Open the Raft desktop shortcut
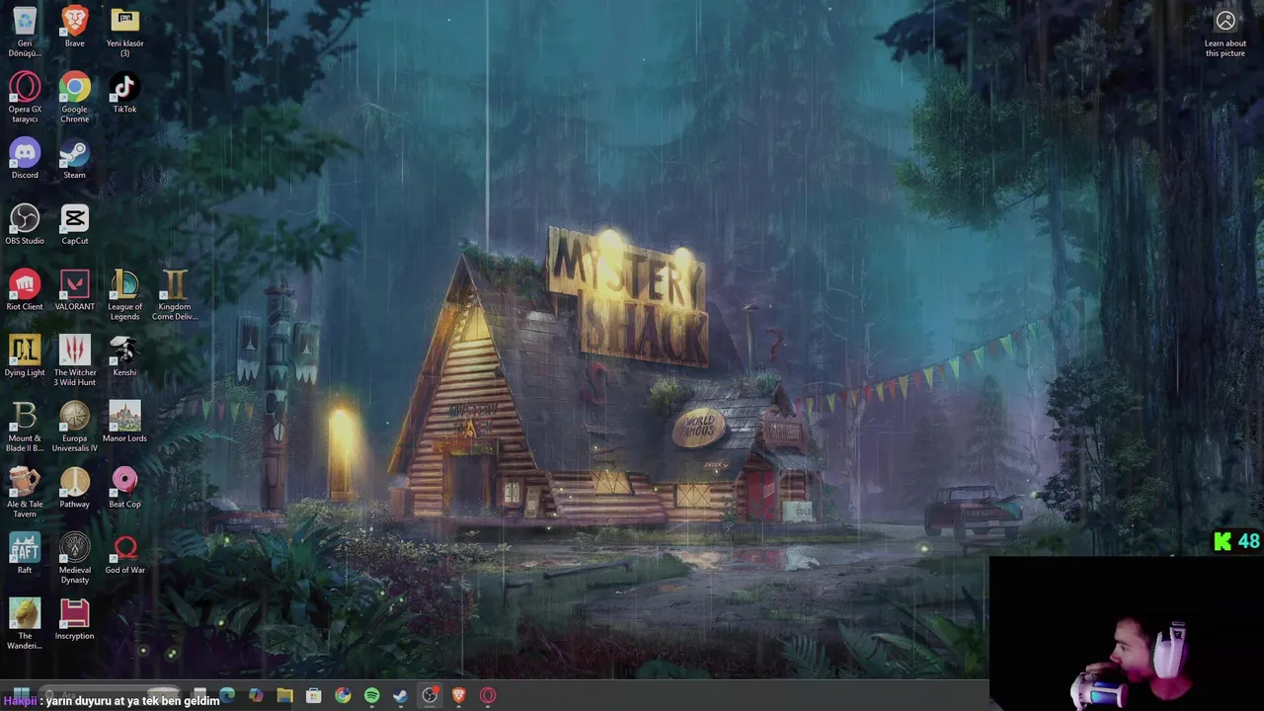The height and width of the screenshot is (711, 1264). tap(25, 553)
